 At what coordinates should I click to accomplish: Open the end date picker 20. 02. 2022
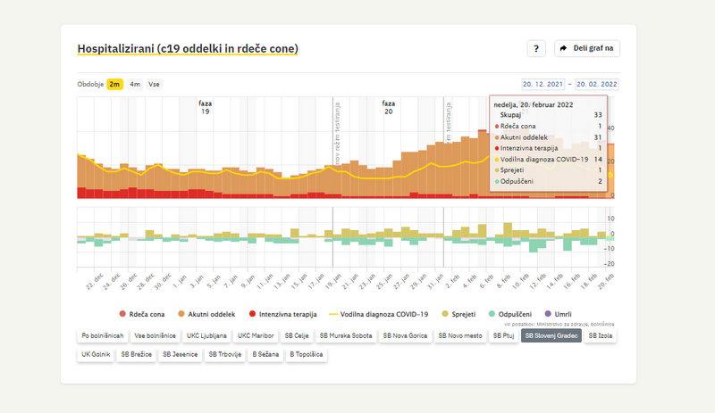(596, 84)
